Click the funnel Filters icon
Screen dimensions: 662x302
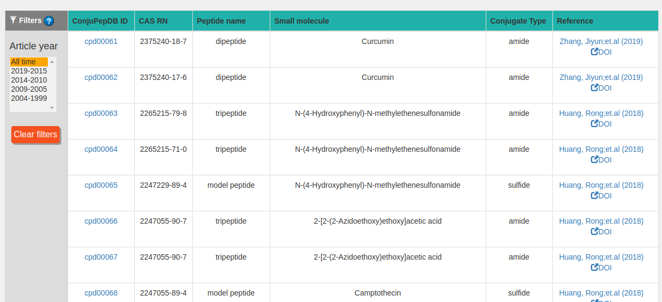(13, 20)
